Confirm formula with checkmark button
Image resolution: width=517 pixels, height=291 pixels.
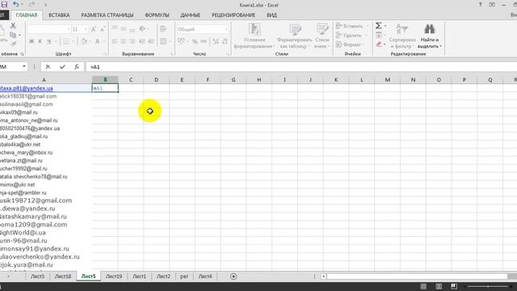click(62, 66)
